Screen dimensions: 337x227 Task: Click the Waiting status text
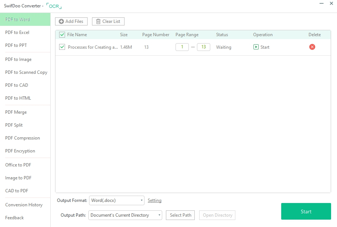pos(224,47)
